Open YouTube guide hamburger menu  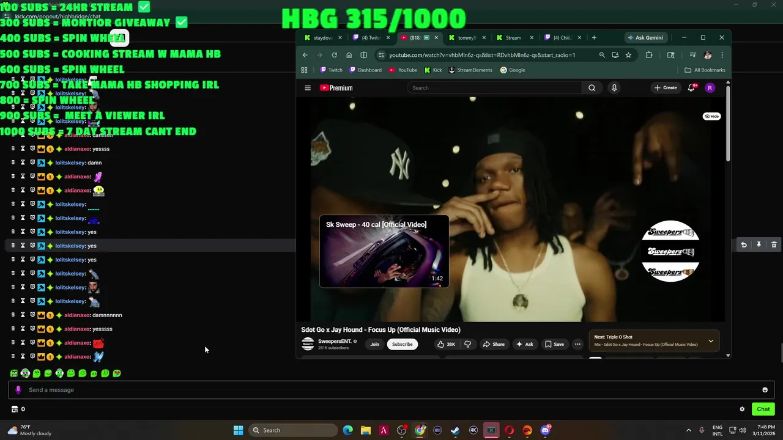(x=308, y=88)
